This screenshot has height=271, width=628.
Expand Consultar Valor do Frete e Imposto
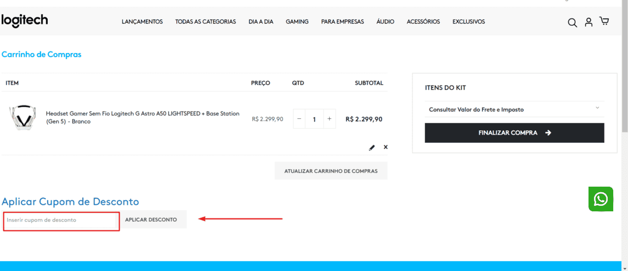click(x=514, y=109)
